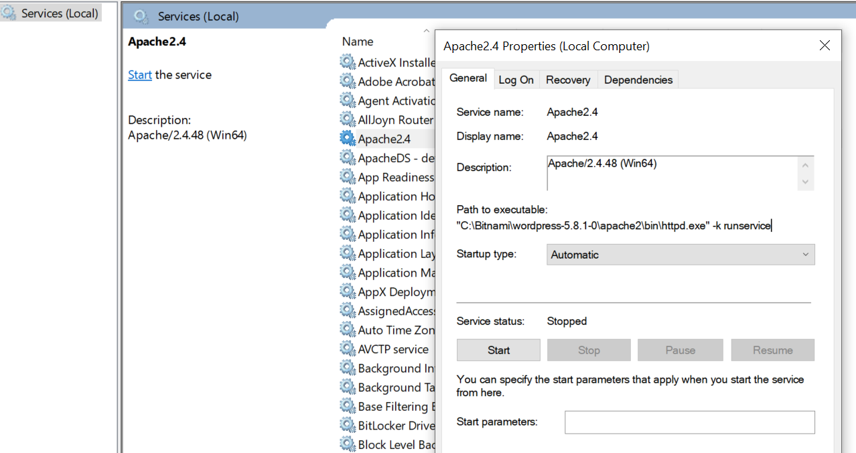Screen dimensions: 856x453
Task: Select Services (Local) in the left tree
Action: click(x=60, y=13)
